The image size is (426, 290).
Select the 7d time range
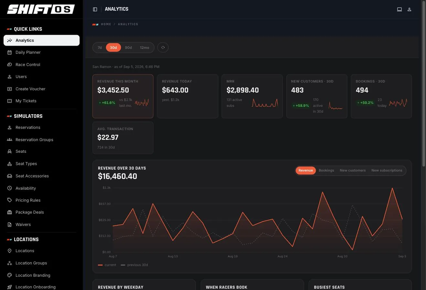click(100, 48)
